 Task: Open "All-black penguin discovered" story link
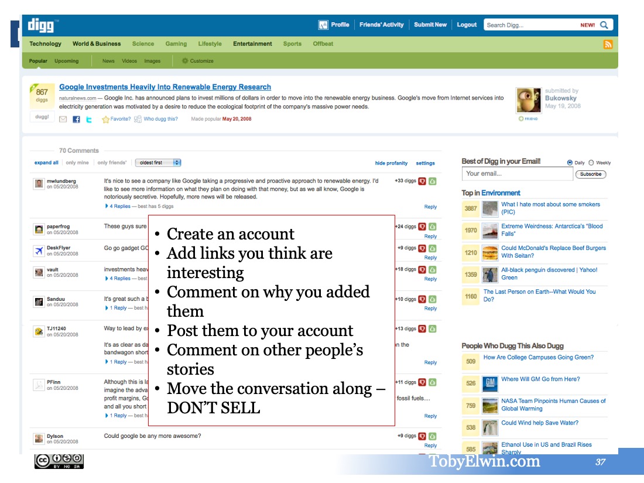pyautogui.click(x=549, y=273)
